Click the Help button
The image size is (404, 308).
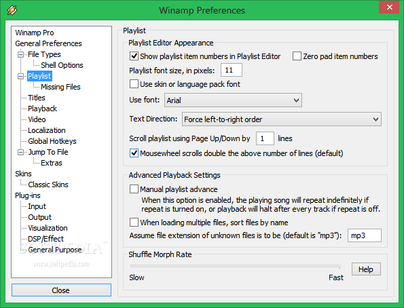[x=366, y=269]
